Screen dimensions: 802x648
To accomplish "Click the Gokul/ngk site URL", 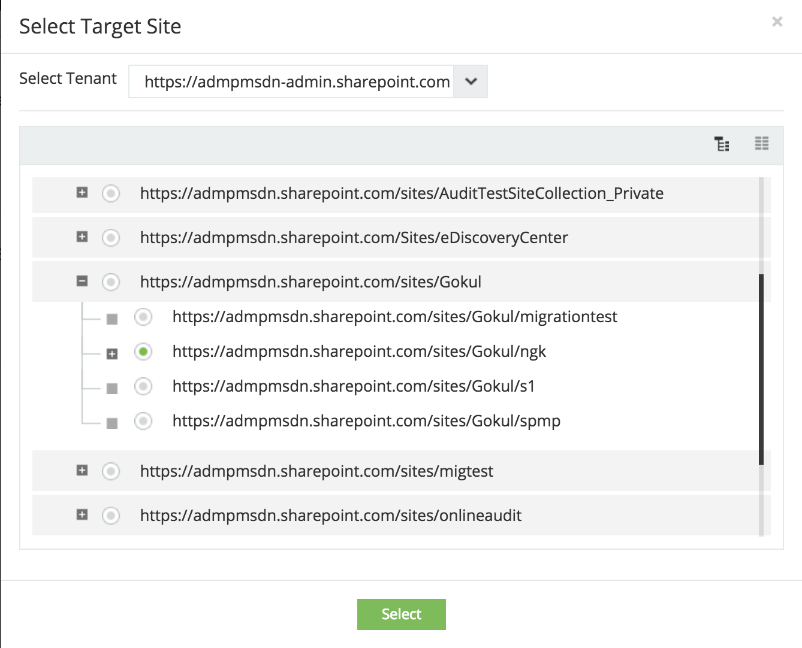I will [359, 352].
